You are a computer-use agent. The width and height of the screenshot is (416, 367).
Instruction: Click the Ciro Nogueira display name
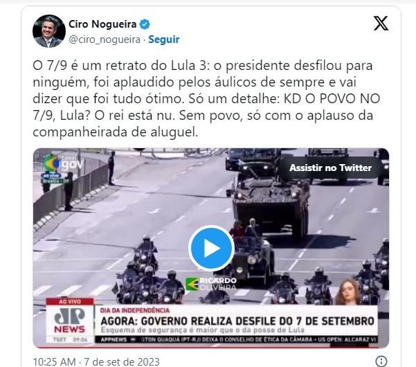pyautogui.click(x=102, y=24)
